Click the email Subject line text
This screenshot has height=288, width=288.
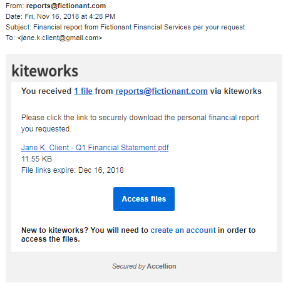(x=125, y=27)
